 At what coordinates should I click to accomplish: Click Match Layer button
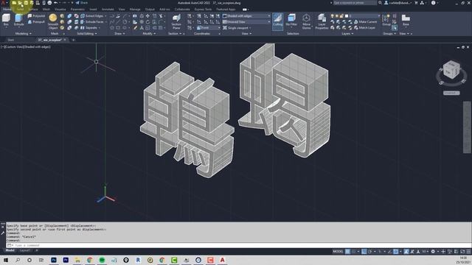(x=365, y=28)
